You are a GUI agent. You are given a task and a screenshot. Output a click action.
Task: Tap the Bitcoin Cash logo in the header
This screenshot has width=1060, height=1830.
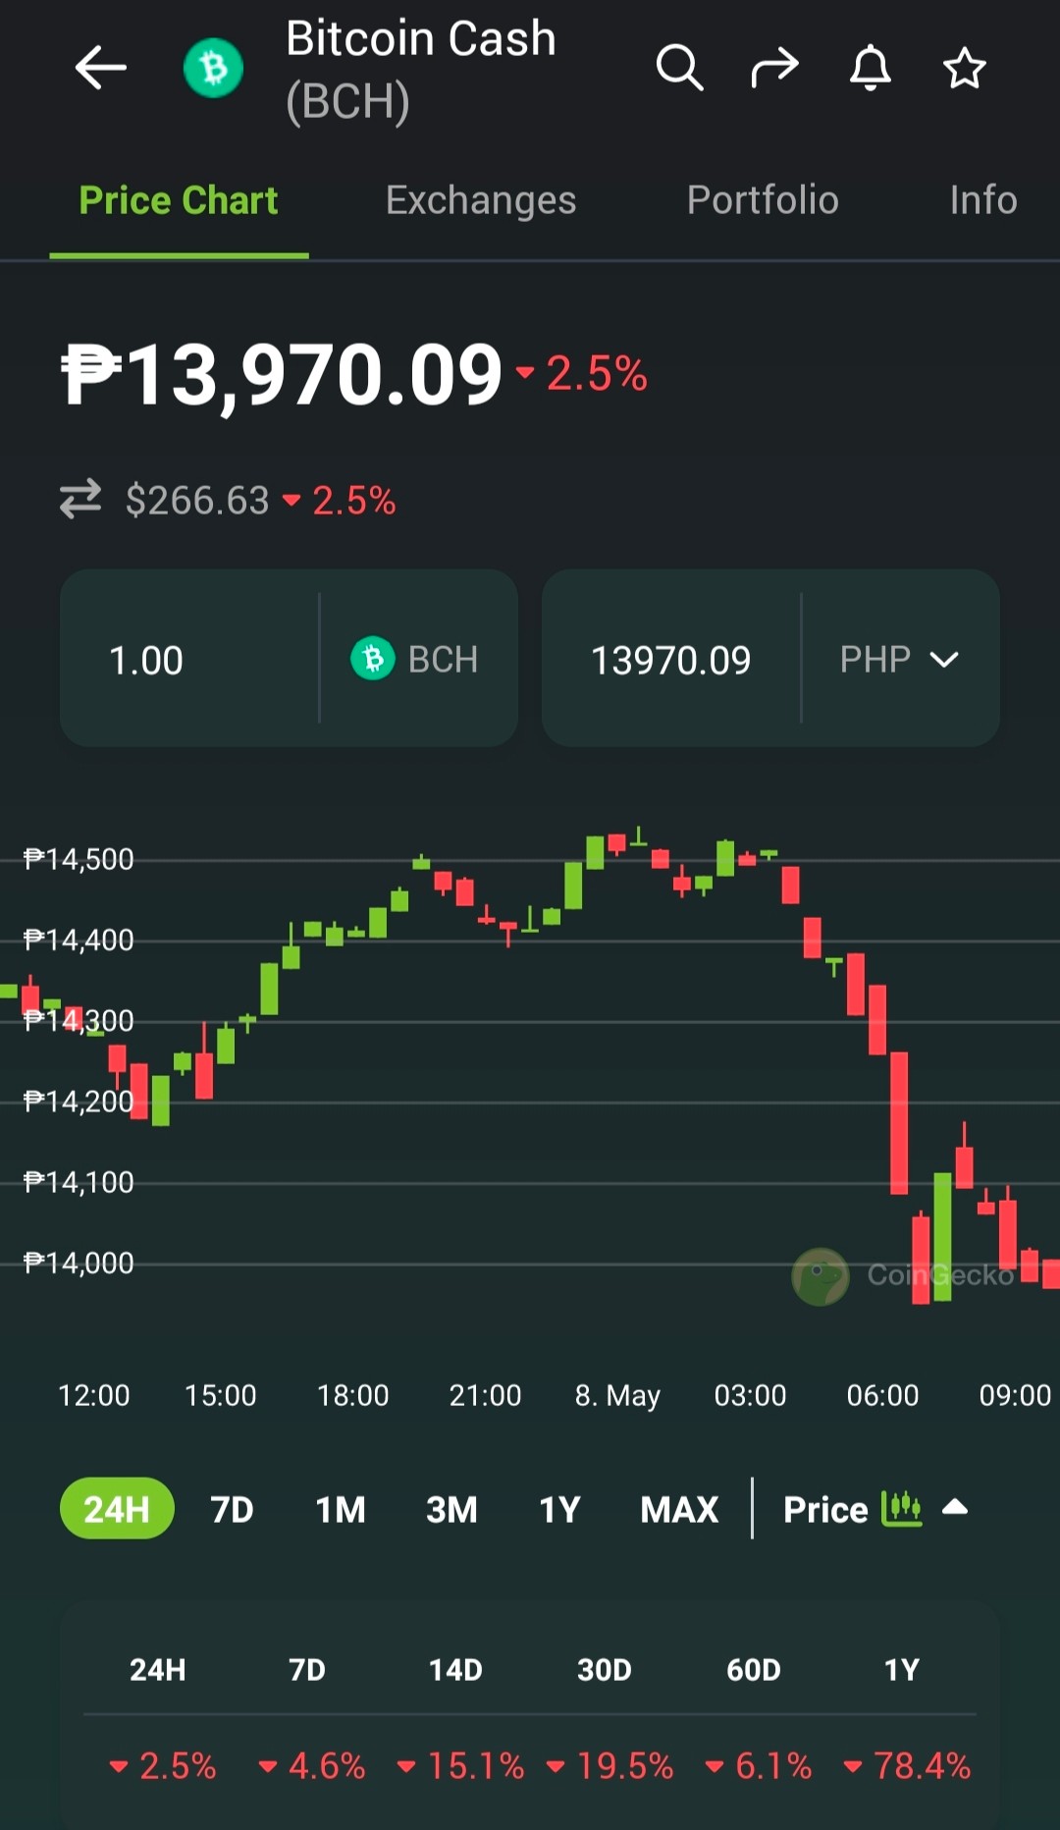point(213,68)
